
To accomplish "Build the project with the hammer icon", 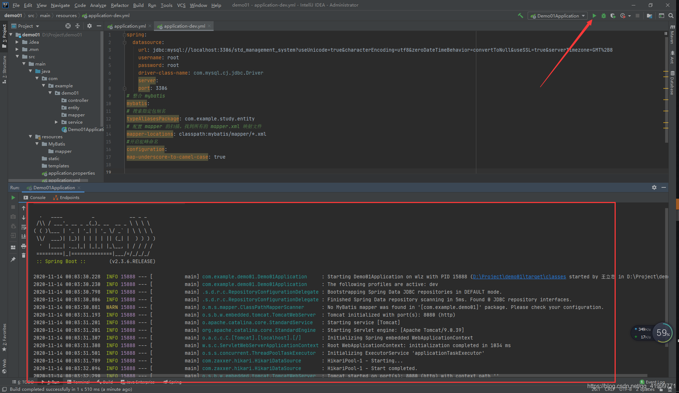I will [520, 16].
